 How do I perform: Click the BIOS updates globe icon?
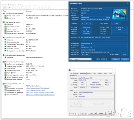[x=5, y=95]
